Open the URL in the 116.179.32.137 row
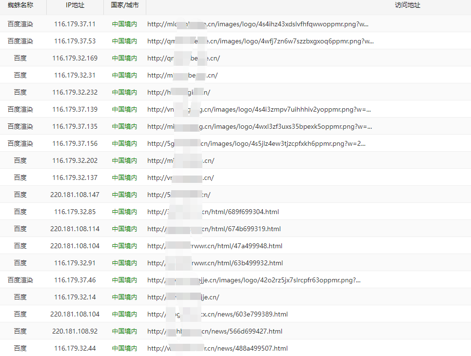 (180, 178)
